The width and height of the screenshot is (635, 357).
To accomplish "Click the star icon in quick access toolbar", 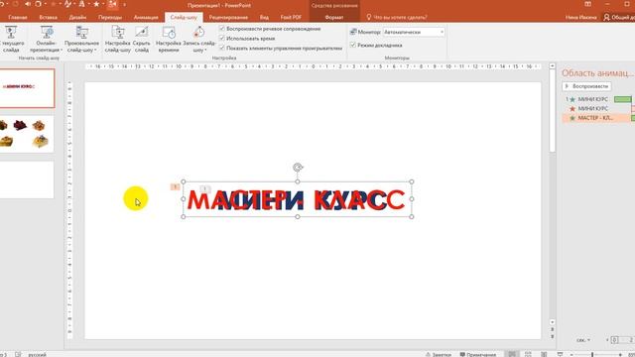I will pos(96,4).
